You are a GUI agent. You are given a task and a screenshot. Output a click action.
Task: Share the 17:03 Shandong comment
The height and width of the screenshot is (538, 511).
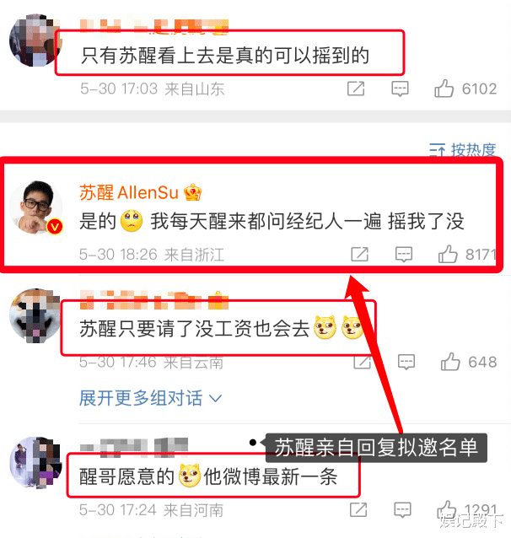(356, 89)
